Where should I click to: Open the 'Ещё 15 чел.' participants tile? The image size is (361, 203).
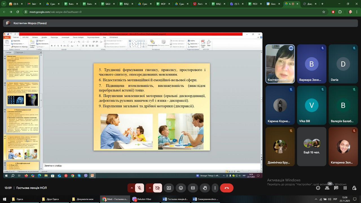click(x=311, y=147)
